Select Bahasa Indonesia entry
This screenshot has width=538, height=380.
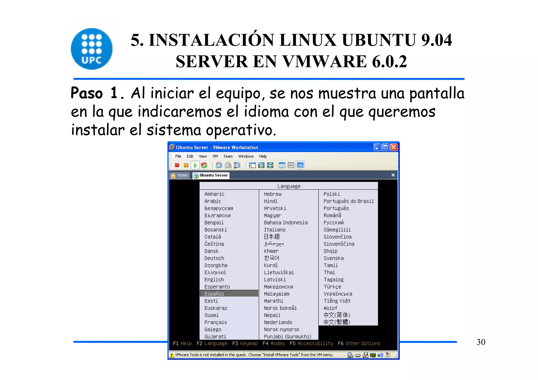coord(286,223)
